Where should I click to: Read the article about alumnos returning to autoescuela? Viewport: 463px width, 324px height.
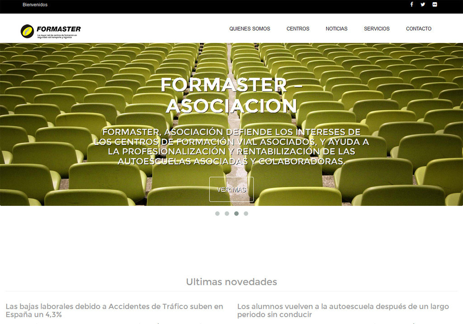tap(343, 310)
